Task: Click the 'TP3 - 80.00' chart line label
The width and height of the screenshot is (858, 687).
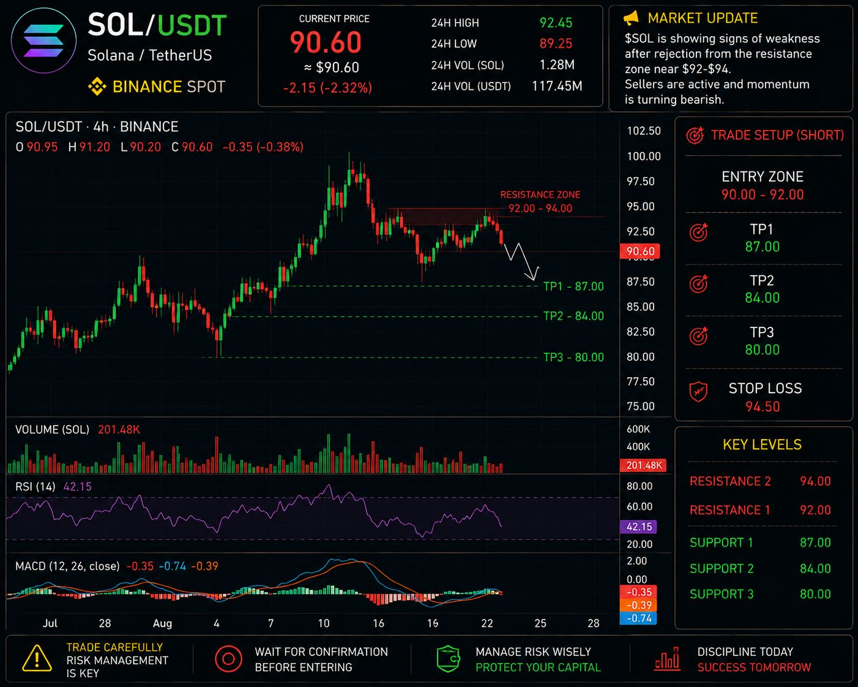Action: coord(573,357)
